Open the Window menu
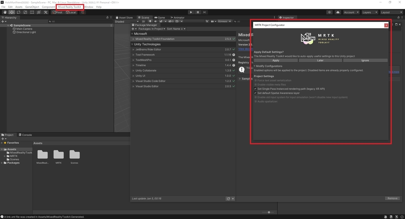The width and height of the screenshot is (405, 219). (x=89, y=7)
